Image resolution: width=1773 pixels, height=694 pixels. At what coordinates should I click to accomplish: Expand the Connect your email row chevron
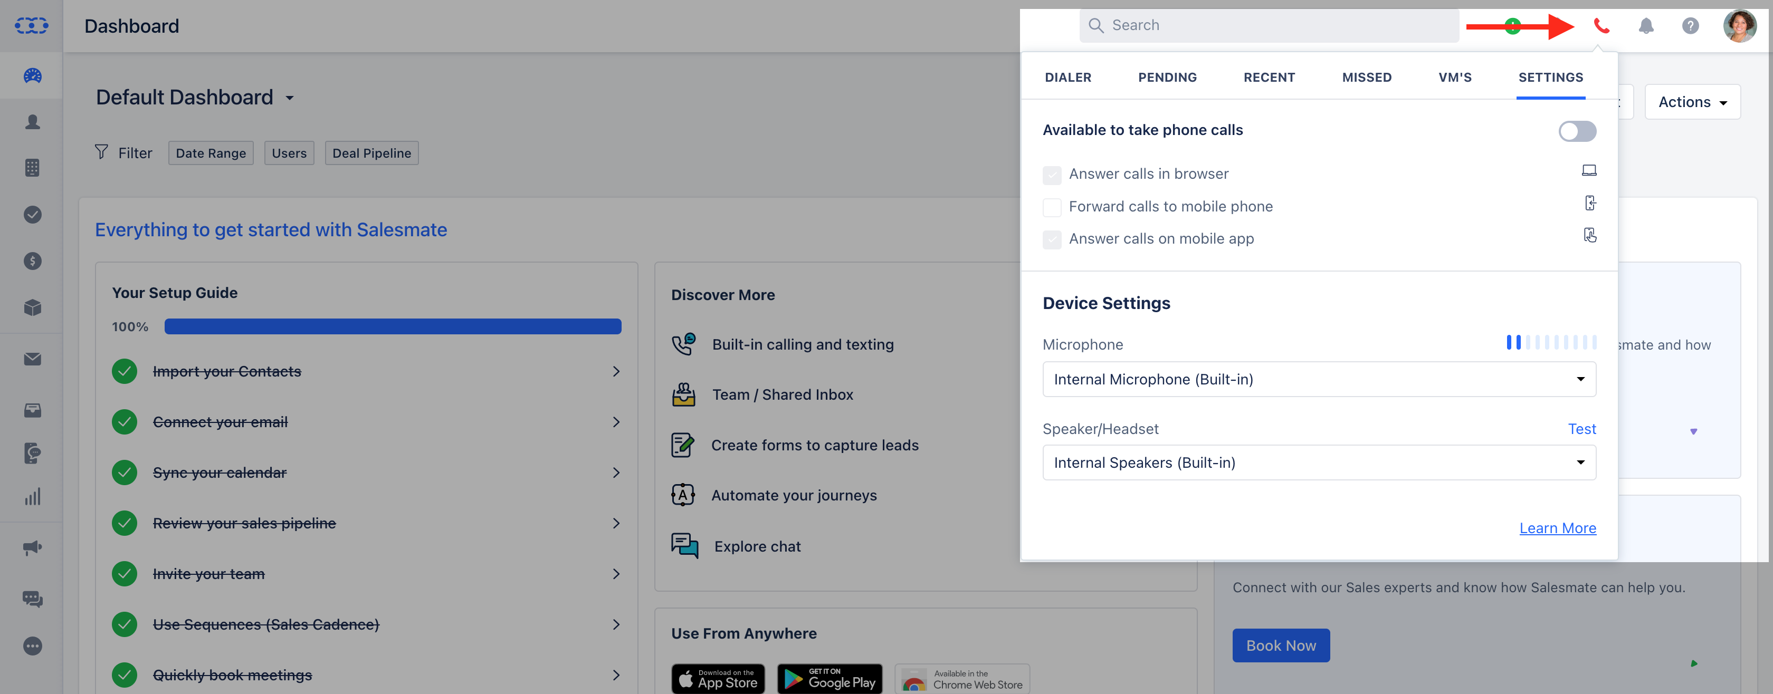pyautogui.click(x=616, y=422)
